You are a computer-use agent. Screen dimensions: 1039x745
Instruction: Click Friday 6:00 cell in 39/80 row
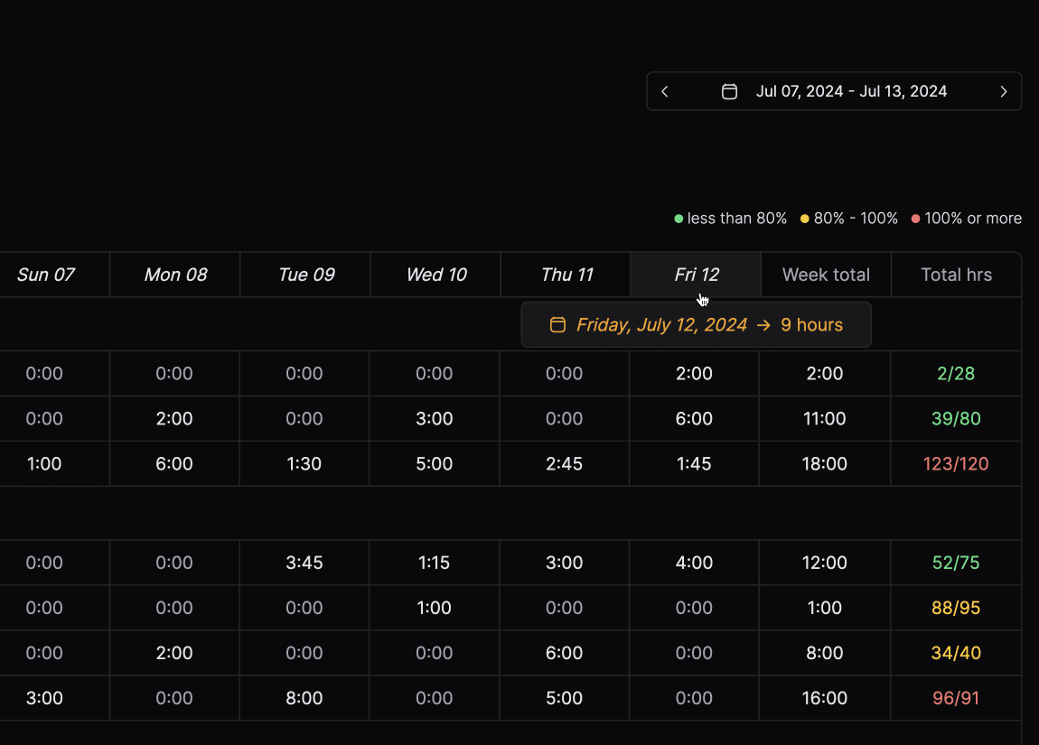[x=694, y=418]
